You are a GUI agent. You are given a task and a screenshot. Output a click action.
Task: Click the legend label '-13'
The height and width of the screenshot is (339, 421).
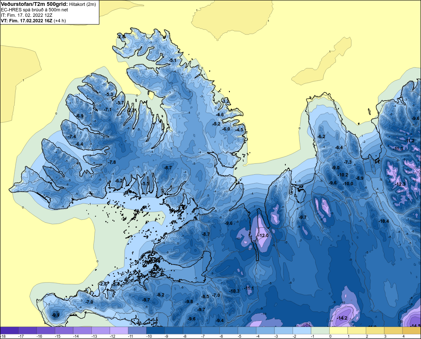click(94, 336)
